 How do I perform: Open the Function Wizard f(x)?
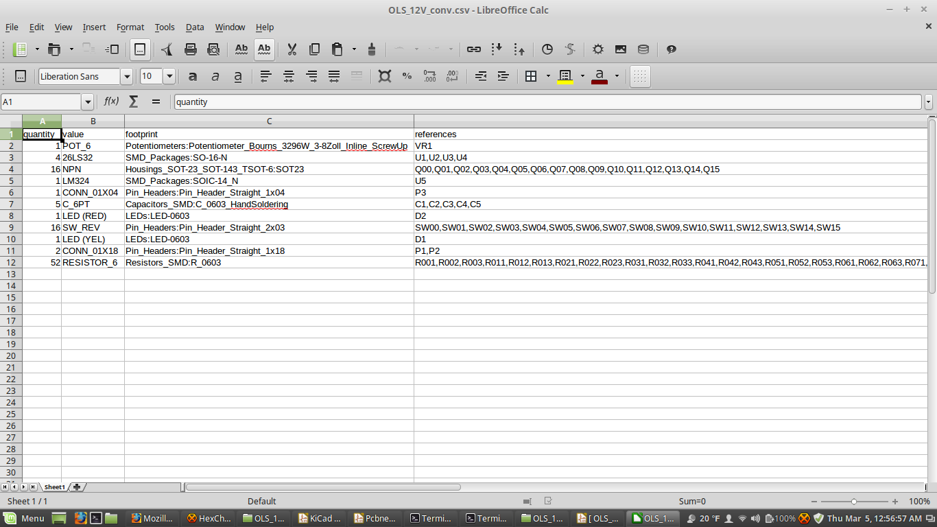point(111,102)
